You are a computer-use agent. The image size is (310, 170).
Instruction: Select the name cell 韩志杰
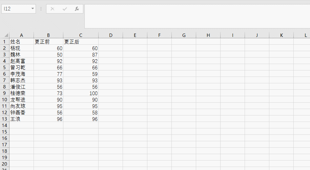click(21, 80)
